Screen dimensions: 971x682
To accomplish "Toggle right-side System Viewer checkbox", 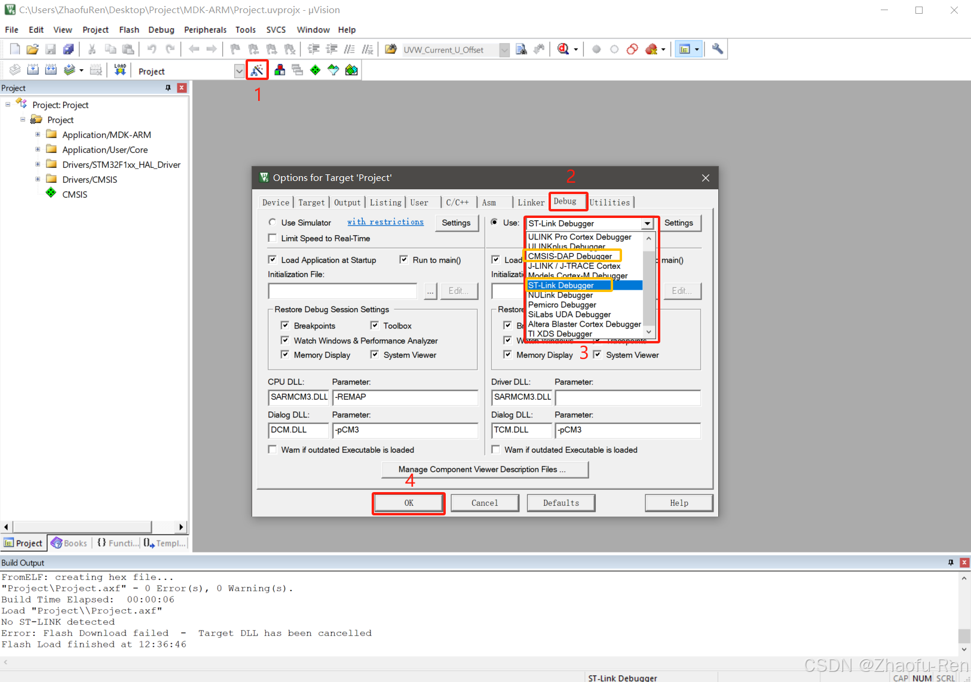I will [597, 355].
